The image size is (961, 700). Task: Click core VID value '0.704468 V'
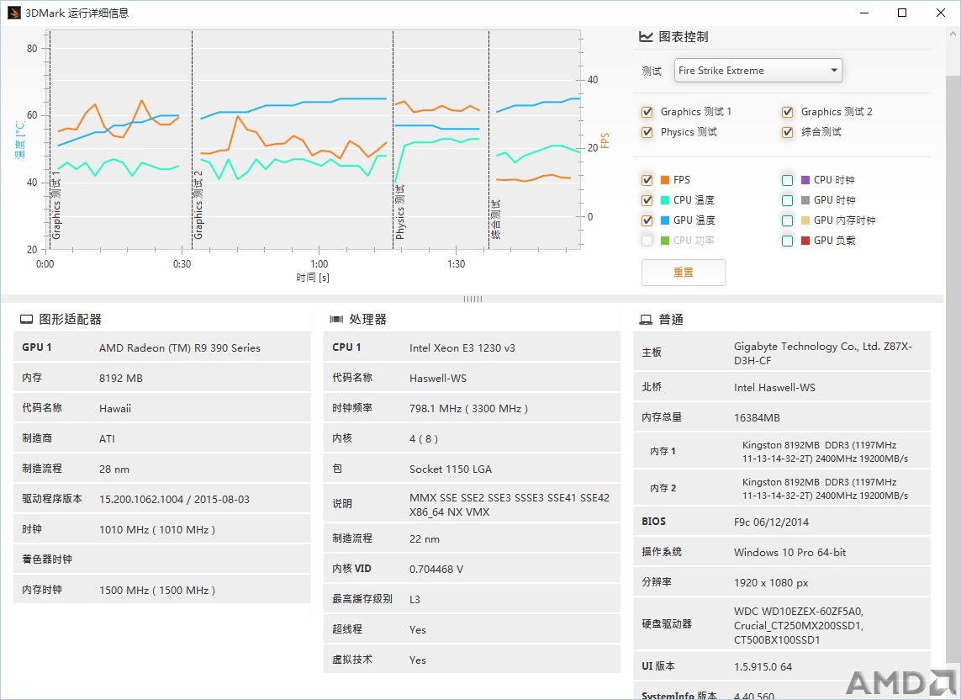pyautogui.click(x=436, y=570)
